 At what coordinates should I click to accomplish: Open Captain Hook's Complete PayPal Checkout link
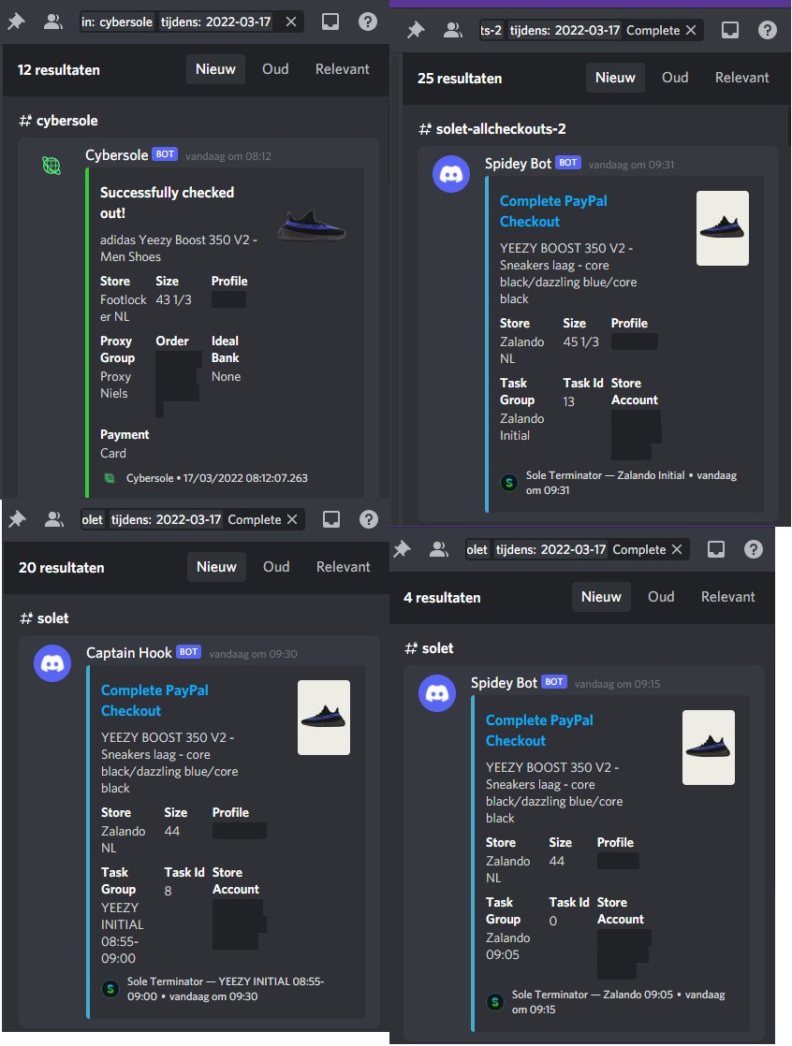coord(154,701)
